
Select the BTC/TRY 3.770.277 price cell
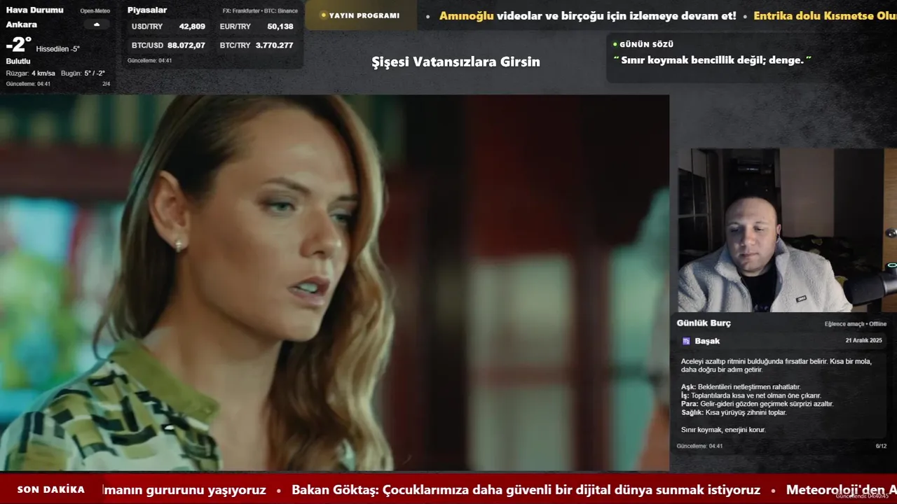[x=256, y=45]
